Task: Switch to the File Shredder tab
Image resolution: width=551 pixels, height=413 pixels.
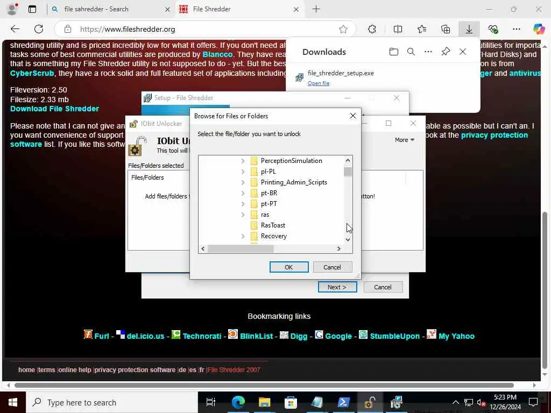Action: (x=239, y=9)
